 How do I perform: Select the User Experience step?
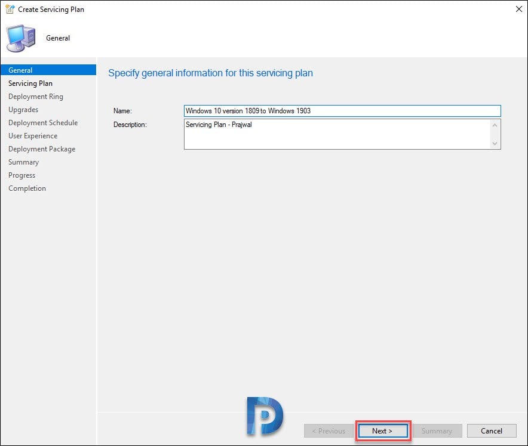click(33, 136)
